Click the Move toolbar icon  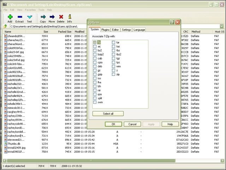tap(52, 17)
